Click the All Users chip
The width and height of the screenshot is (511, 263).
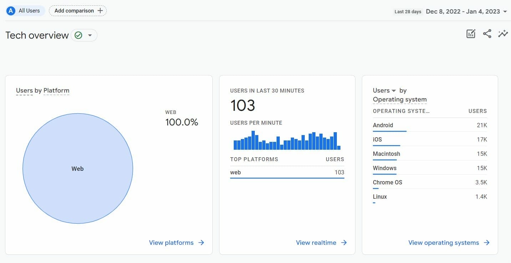click(x=24, y=10)
